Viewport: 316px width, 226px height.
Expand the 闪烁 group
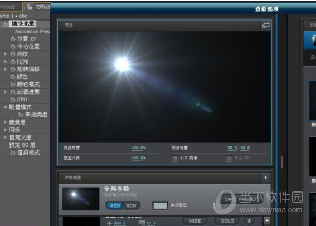tap(6, 130)
